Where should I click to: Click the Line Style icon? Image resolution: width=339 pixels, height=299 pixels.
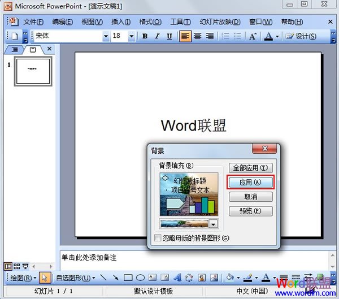pyautogui.click(x=284, y=278)
